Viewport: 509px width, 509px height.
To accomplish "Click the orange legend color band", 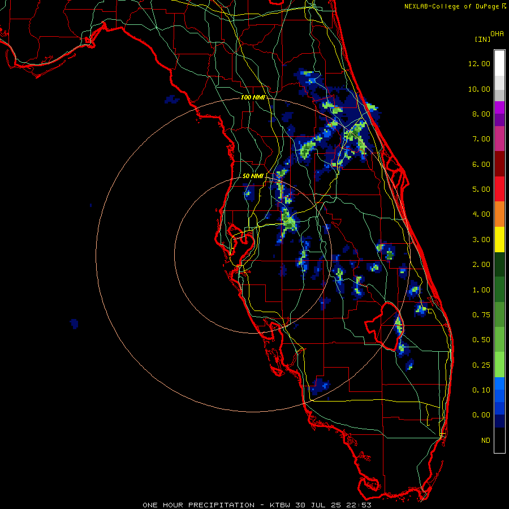I will (x=499, y=214).
